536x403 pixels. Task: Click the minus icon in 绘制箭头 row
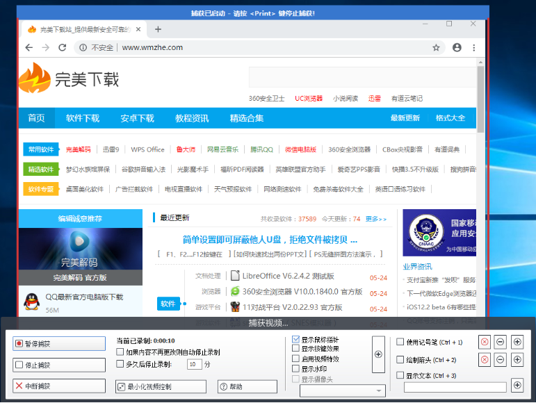click(x=501, y=360)
